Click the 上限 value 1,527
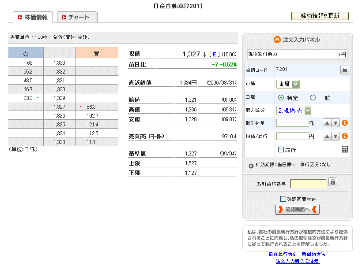 191,163
